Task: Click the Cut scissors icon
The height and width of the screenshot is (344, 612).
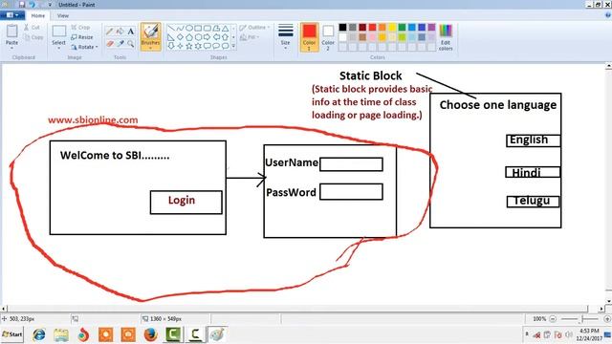Action: coord(26,28)
